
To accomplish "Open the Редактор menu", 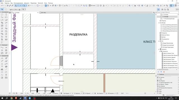I will pyautogui.click(x=7, y=3).
